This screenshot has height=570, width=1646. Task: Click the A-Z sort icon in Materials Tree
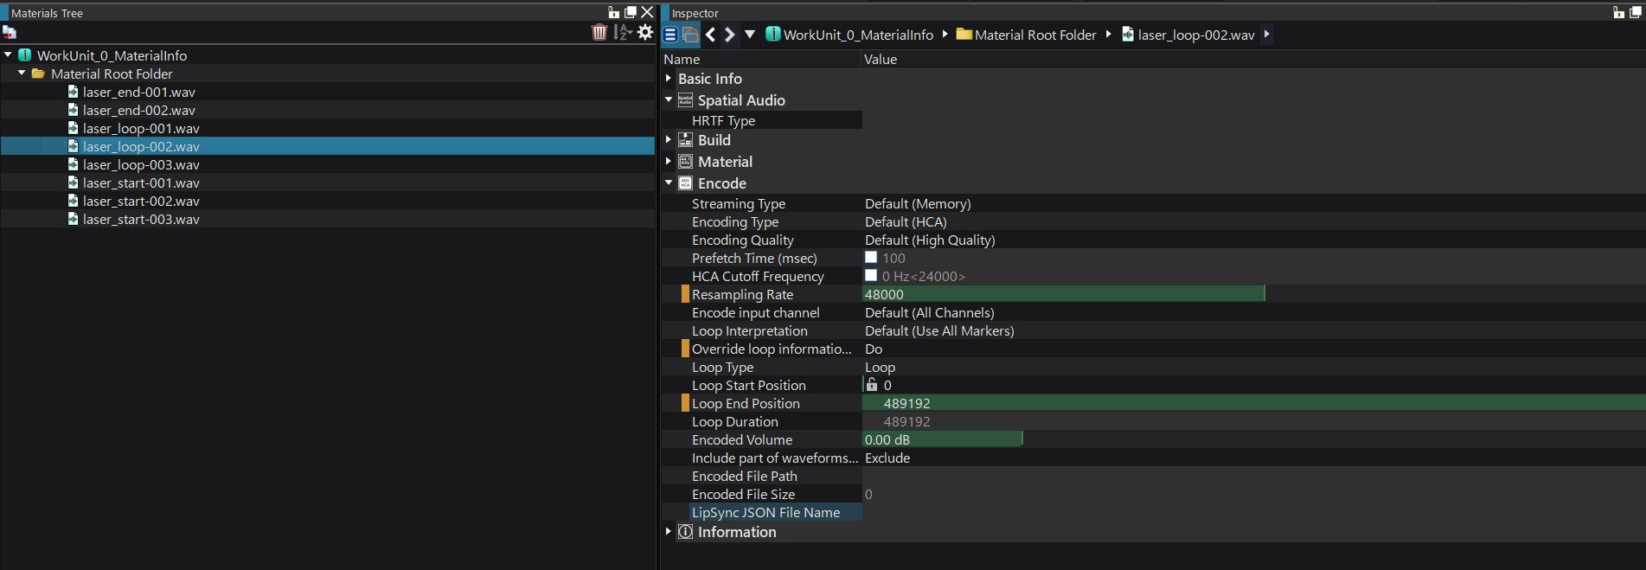click(x=622, y=33)
